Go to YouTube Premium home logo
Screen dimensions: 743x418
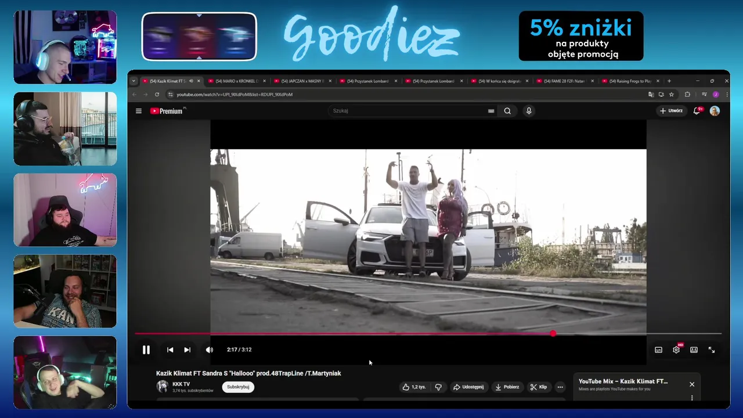click(168, 111)
